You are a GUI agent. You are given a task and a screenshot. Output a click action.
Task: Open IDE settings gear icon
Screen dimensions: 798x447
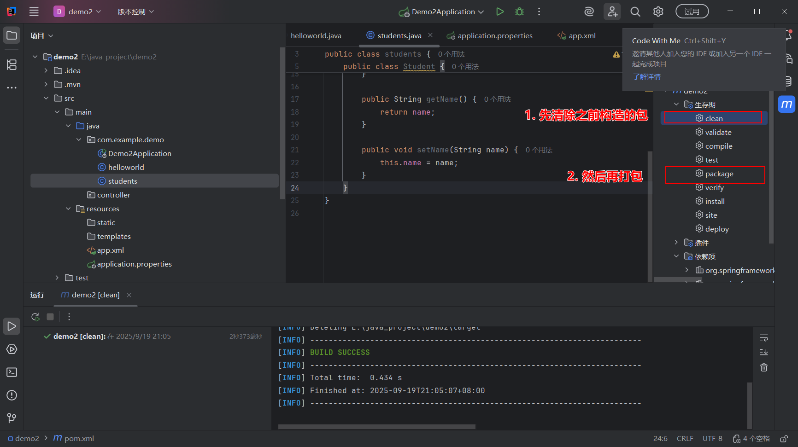pyautogui.click(x=658, y=12)
